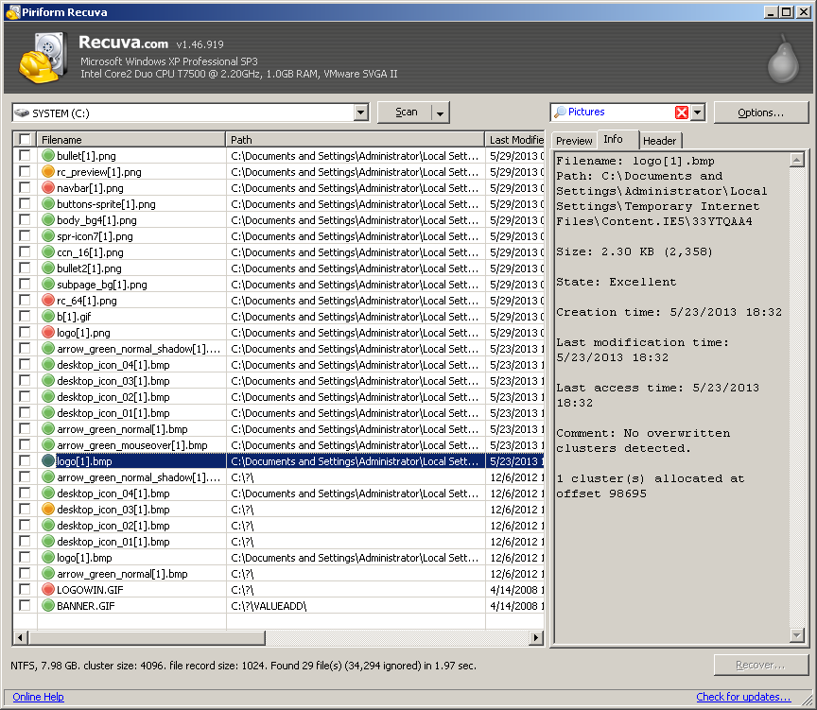Select the desktop_icon_04[1].bmp row dated 5/23/2013
Viewport: 817px width, 710px height.
coord(278,365)
